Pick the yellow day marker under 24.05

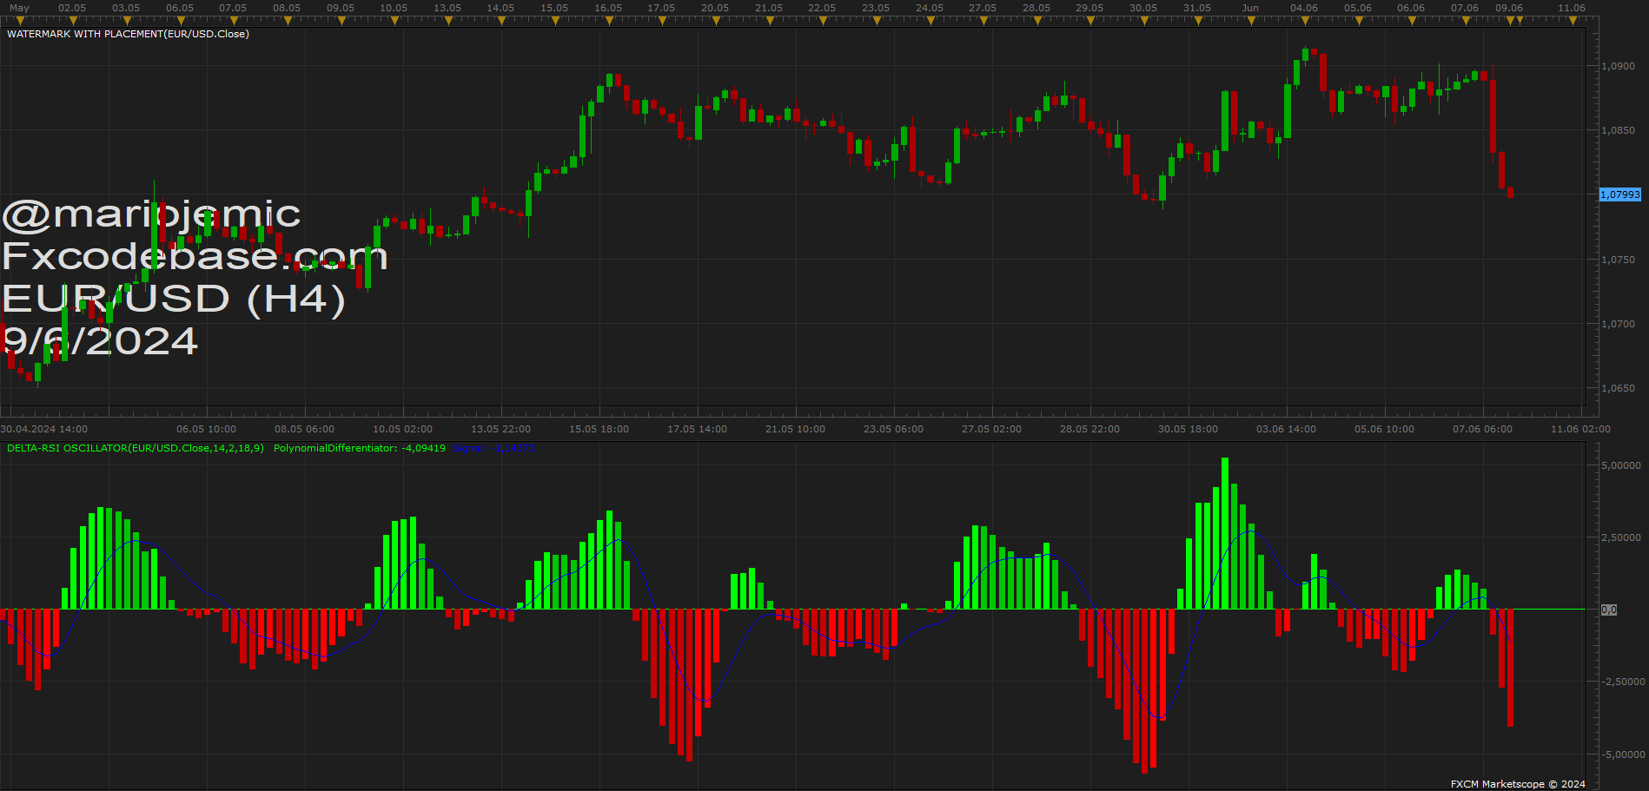point(930,21)
